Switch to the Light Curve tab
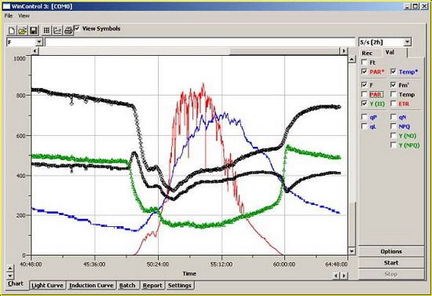 (x=47, y=285)
